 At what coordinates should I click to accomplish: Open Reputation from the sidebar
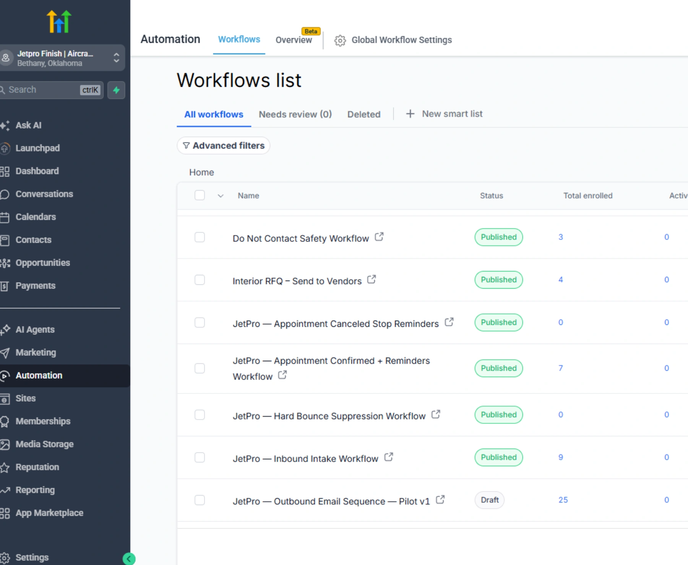37,467
